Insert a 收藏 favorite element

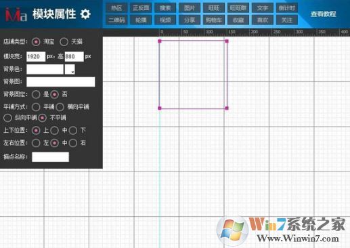[238, 20]
